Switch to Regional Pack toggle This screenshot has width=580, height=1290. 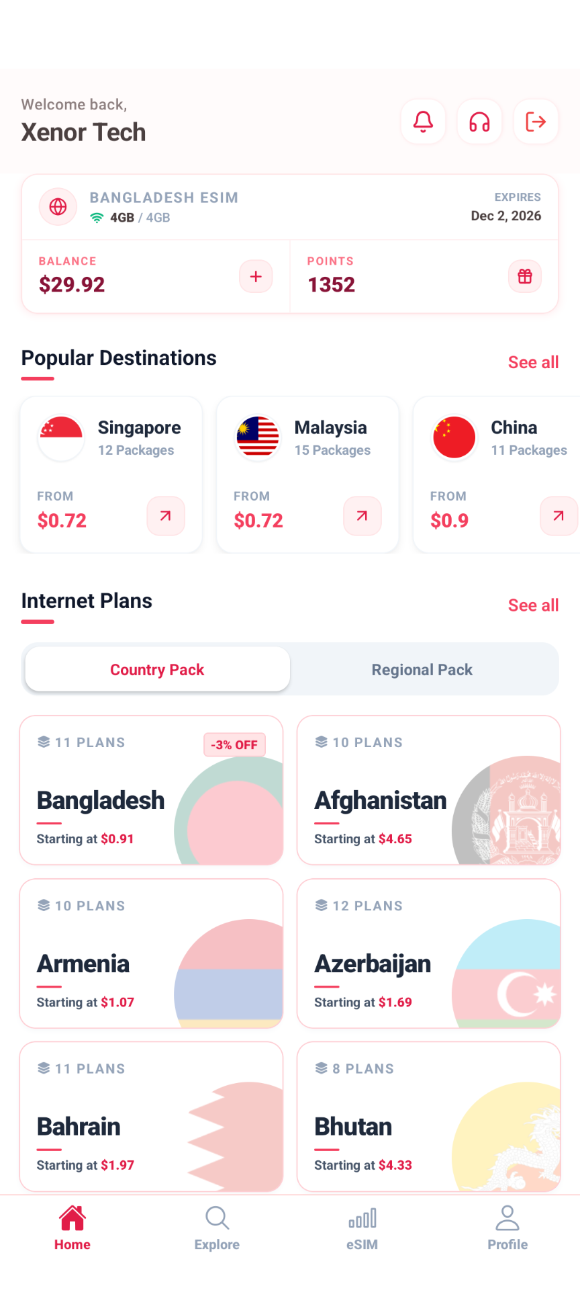422,670
